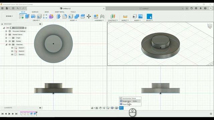Switch to the SHEET METAL tab

(60, 12)
